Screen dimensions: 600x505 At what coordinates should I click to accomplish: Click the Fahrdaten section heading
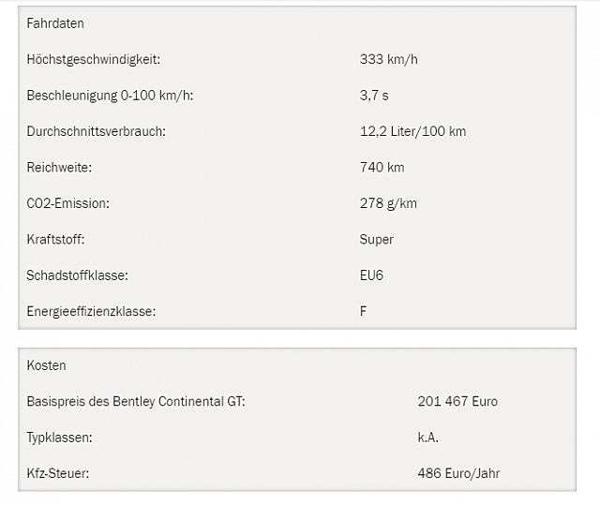55,23
